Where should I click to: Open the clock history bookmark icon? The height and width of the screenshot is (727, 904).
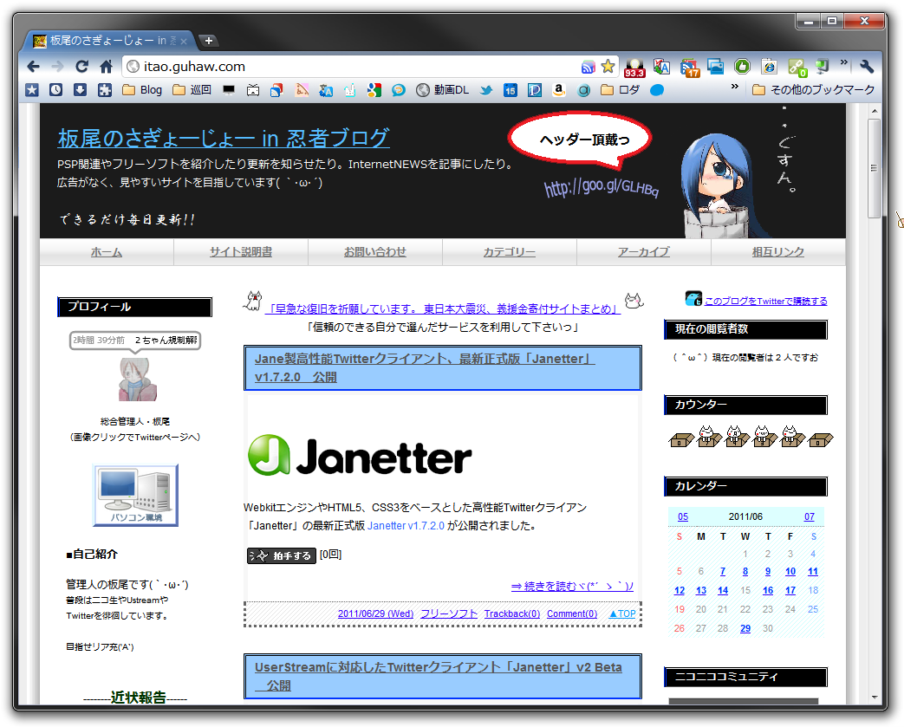click(56, 90)
